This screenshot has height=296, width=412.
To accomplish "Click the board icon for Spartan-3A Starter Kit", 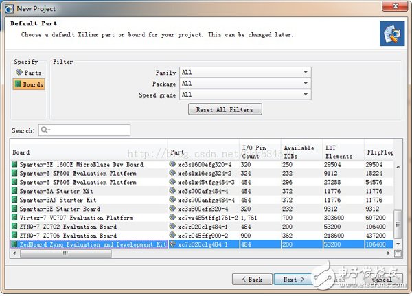I will point(14,191).
